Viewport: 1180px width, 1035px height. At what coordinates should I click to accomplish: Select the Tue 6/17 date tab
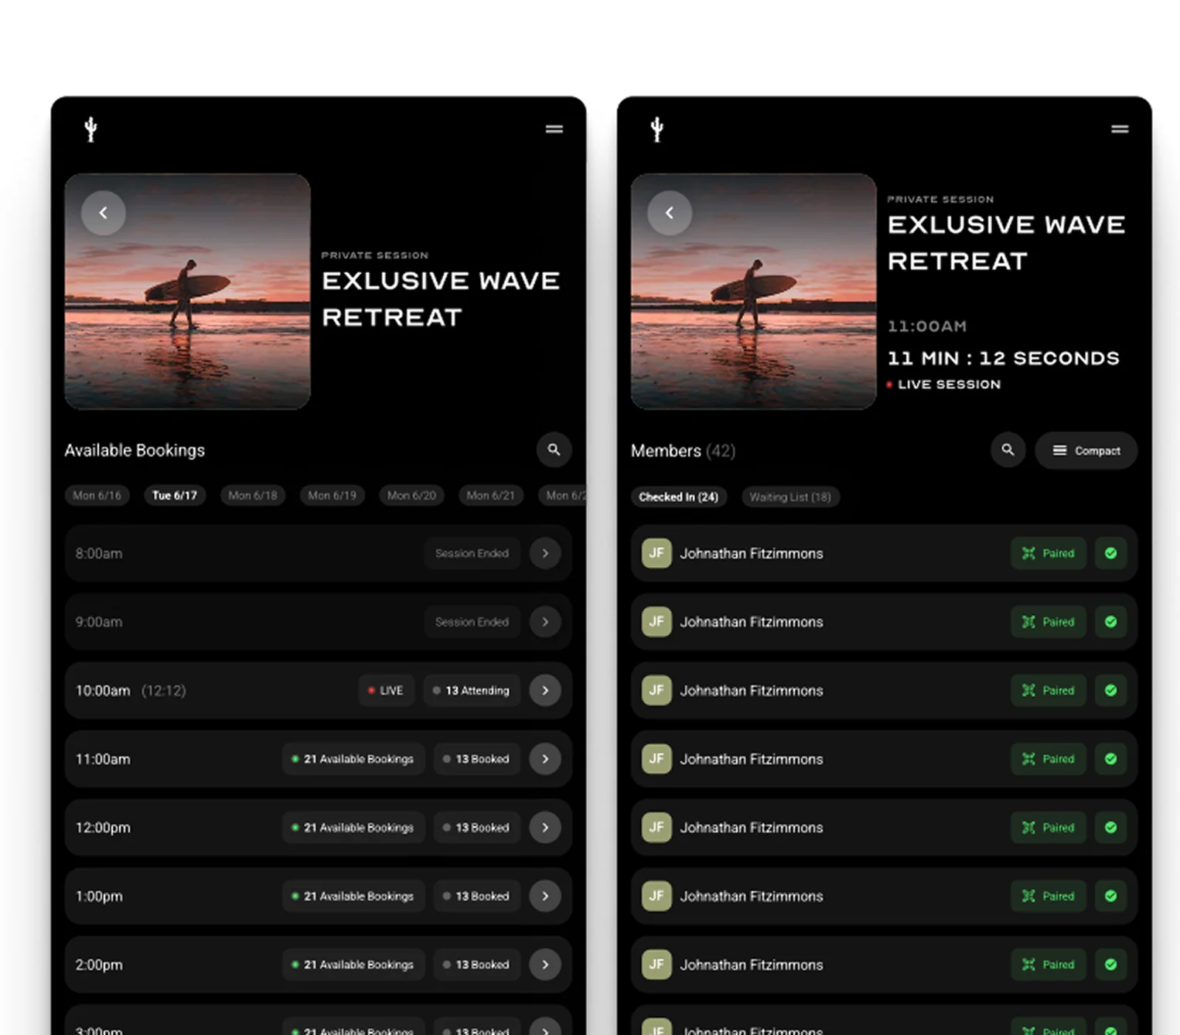click(175, 495)
